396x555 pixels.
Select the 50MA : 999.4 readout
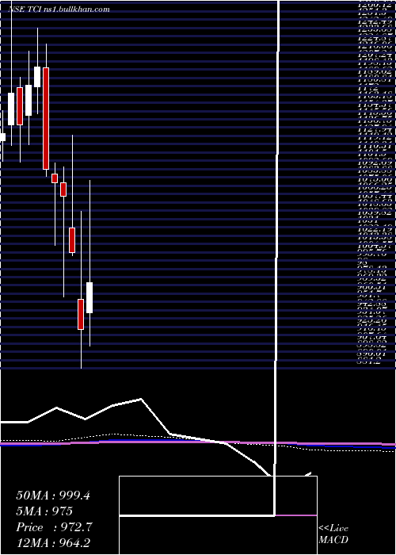(x=53, y=496)
